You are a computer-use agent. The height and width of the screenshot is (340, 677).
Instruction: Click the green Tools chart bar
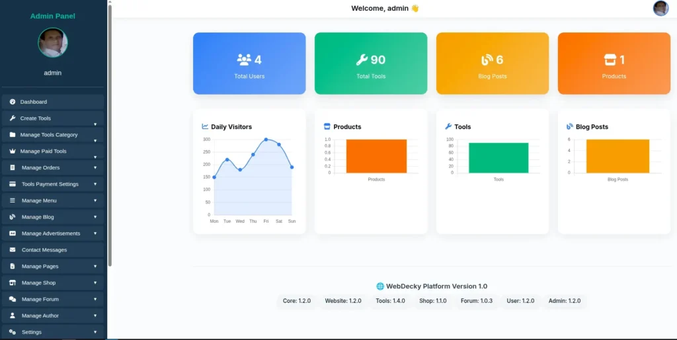pos(498,157)
